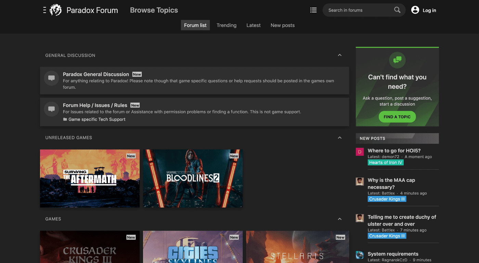Open the Bloodlines 2 forum thumbnail
This screenshot has height=263, width=479.
193,178
